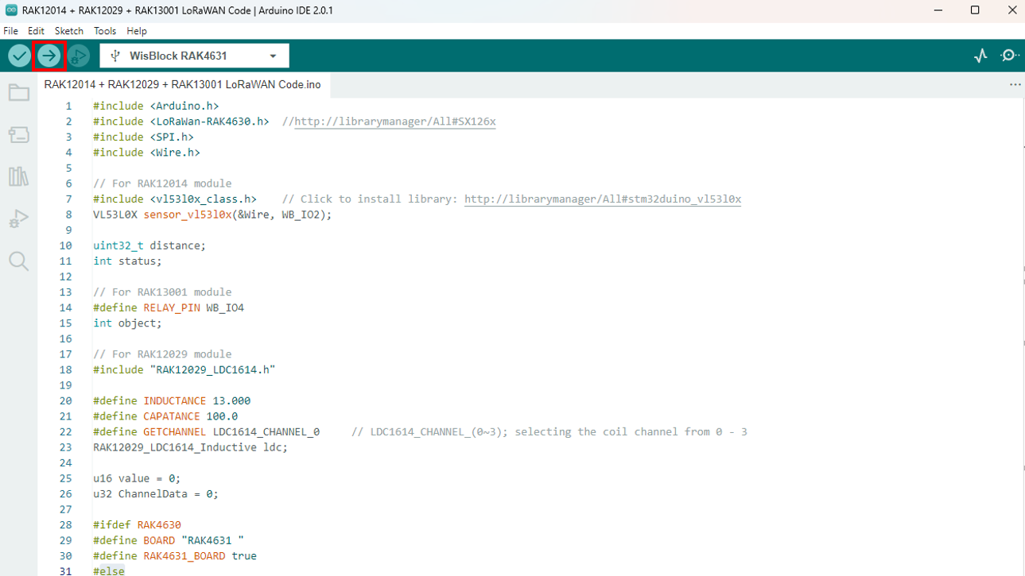This screenshot has height=576, width=1025.
Task: Follow the librarymanager SX126x link
Action: point(395,122)
